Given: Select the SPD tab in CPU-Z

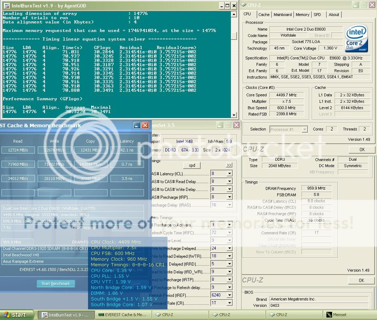Looking at the screenshot, I should tap(317, 15).
